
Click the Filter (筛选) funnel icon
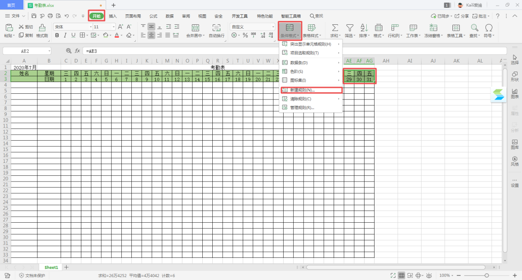(x=349, y=28)
